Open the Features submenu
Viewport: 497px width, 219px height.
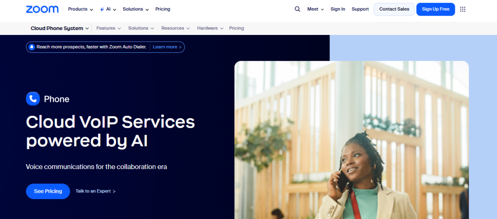109,28
